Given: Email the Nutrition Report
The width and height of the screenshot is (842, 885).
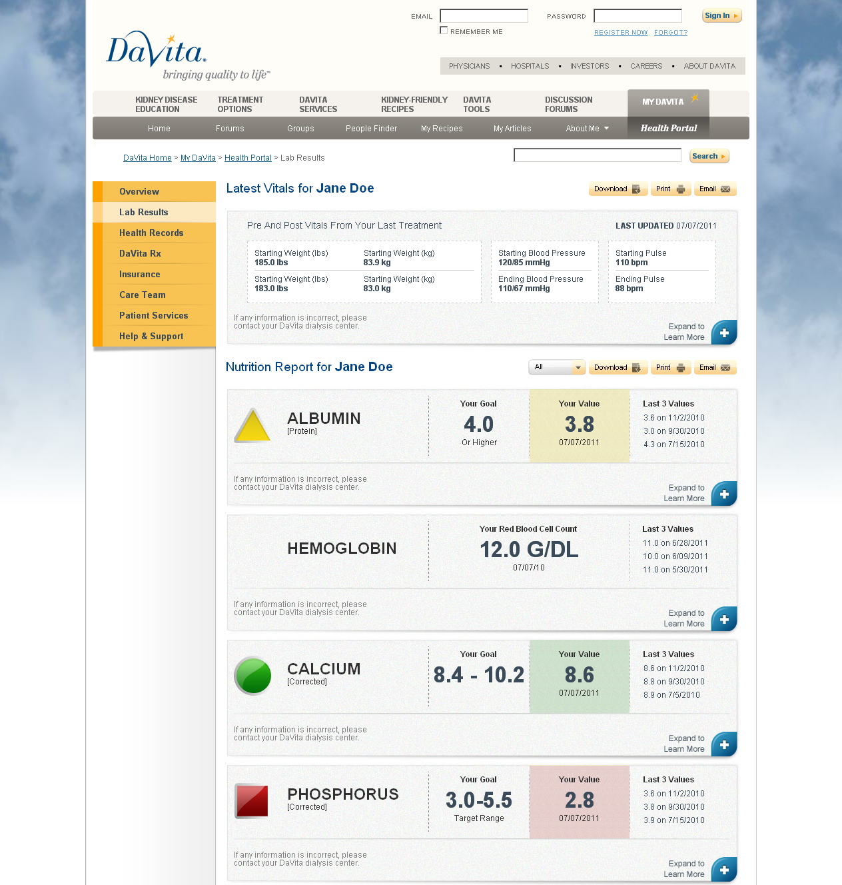Looking at the screenshot, I should tap(715, 368).
